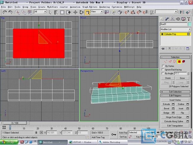The width and height of the screenshot is (193, 145).
Task: Activate the Select and Move tool
Action: (75, 12)
